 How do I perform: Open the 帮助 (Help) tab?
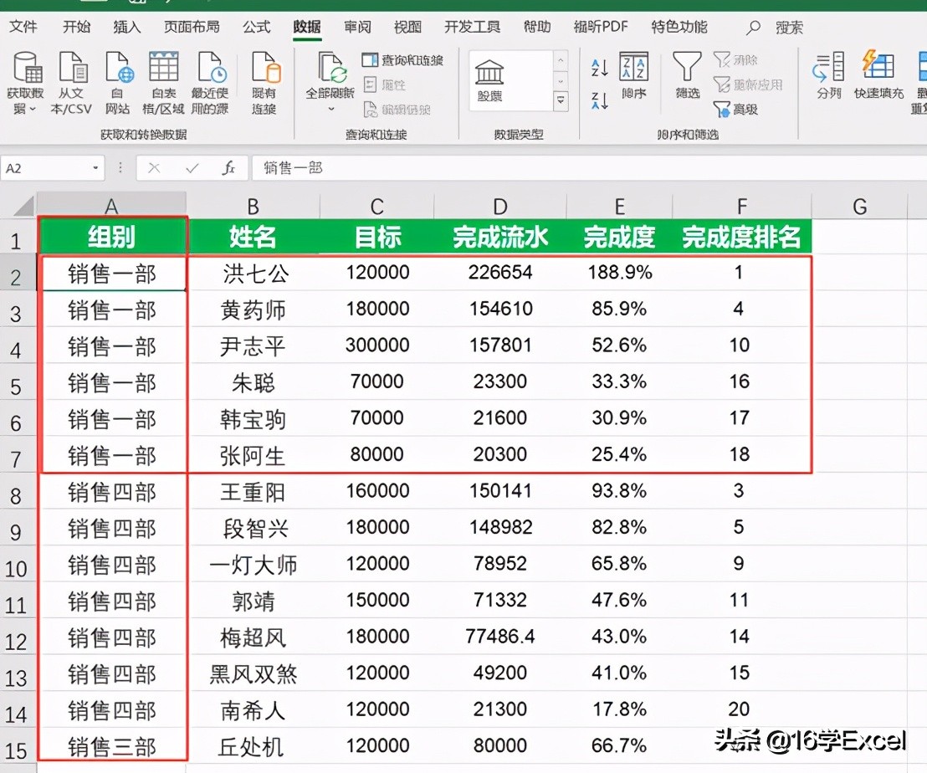pos(537,27)
